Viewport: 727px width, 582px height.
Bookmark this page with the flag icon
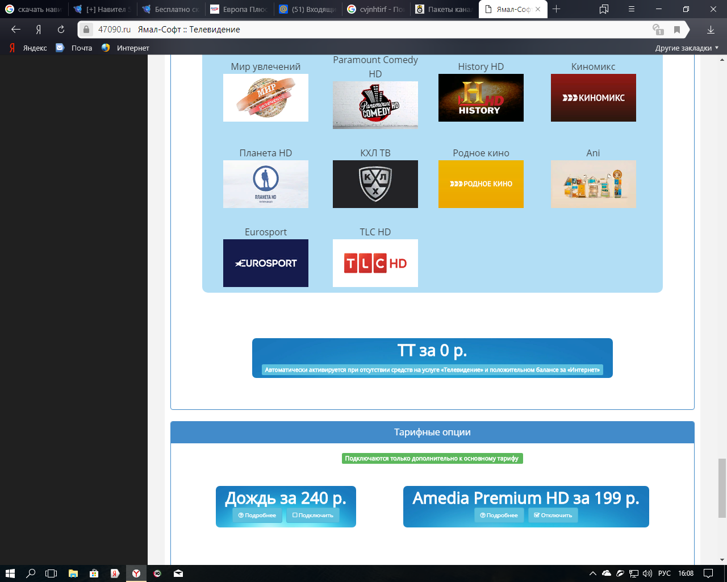pos(676,30)
